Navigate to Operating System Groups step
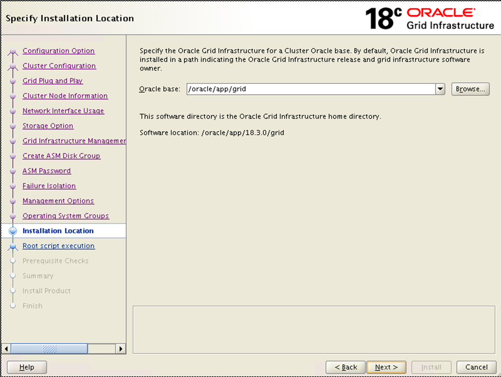Viewport: 501px width, 377px height. [x=65, y=216]
